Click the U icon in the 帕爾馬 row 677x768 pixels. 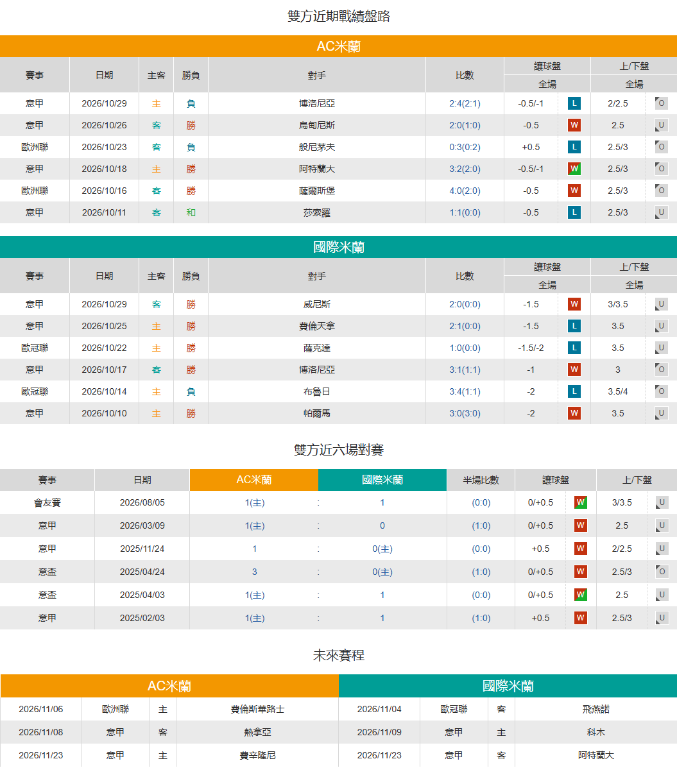[x=662, y=413]
